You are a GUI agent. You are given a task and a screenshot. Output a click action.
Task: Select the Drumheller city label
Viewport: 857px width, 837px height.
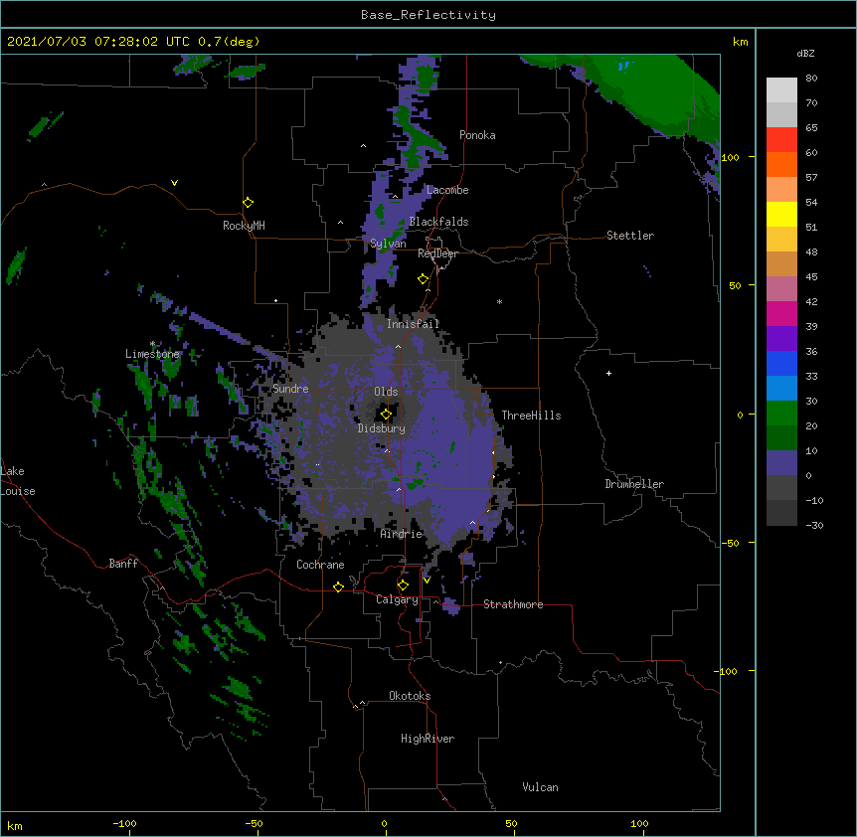(x=634, y=484)
